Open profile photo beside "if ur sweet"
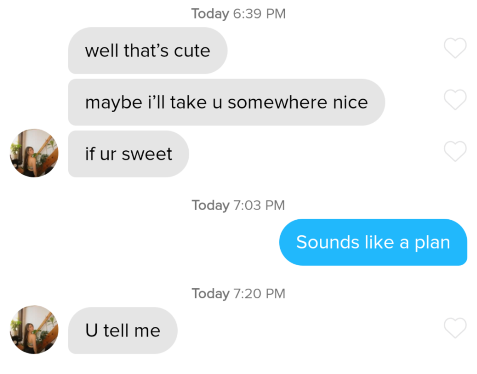 tap(34, 153)
